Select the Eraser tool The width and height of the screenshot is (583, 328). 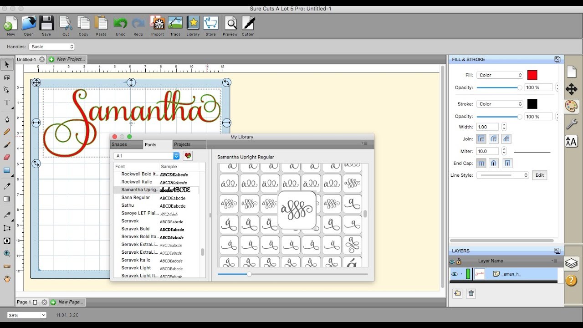(x=7, y=157)
